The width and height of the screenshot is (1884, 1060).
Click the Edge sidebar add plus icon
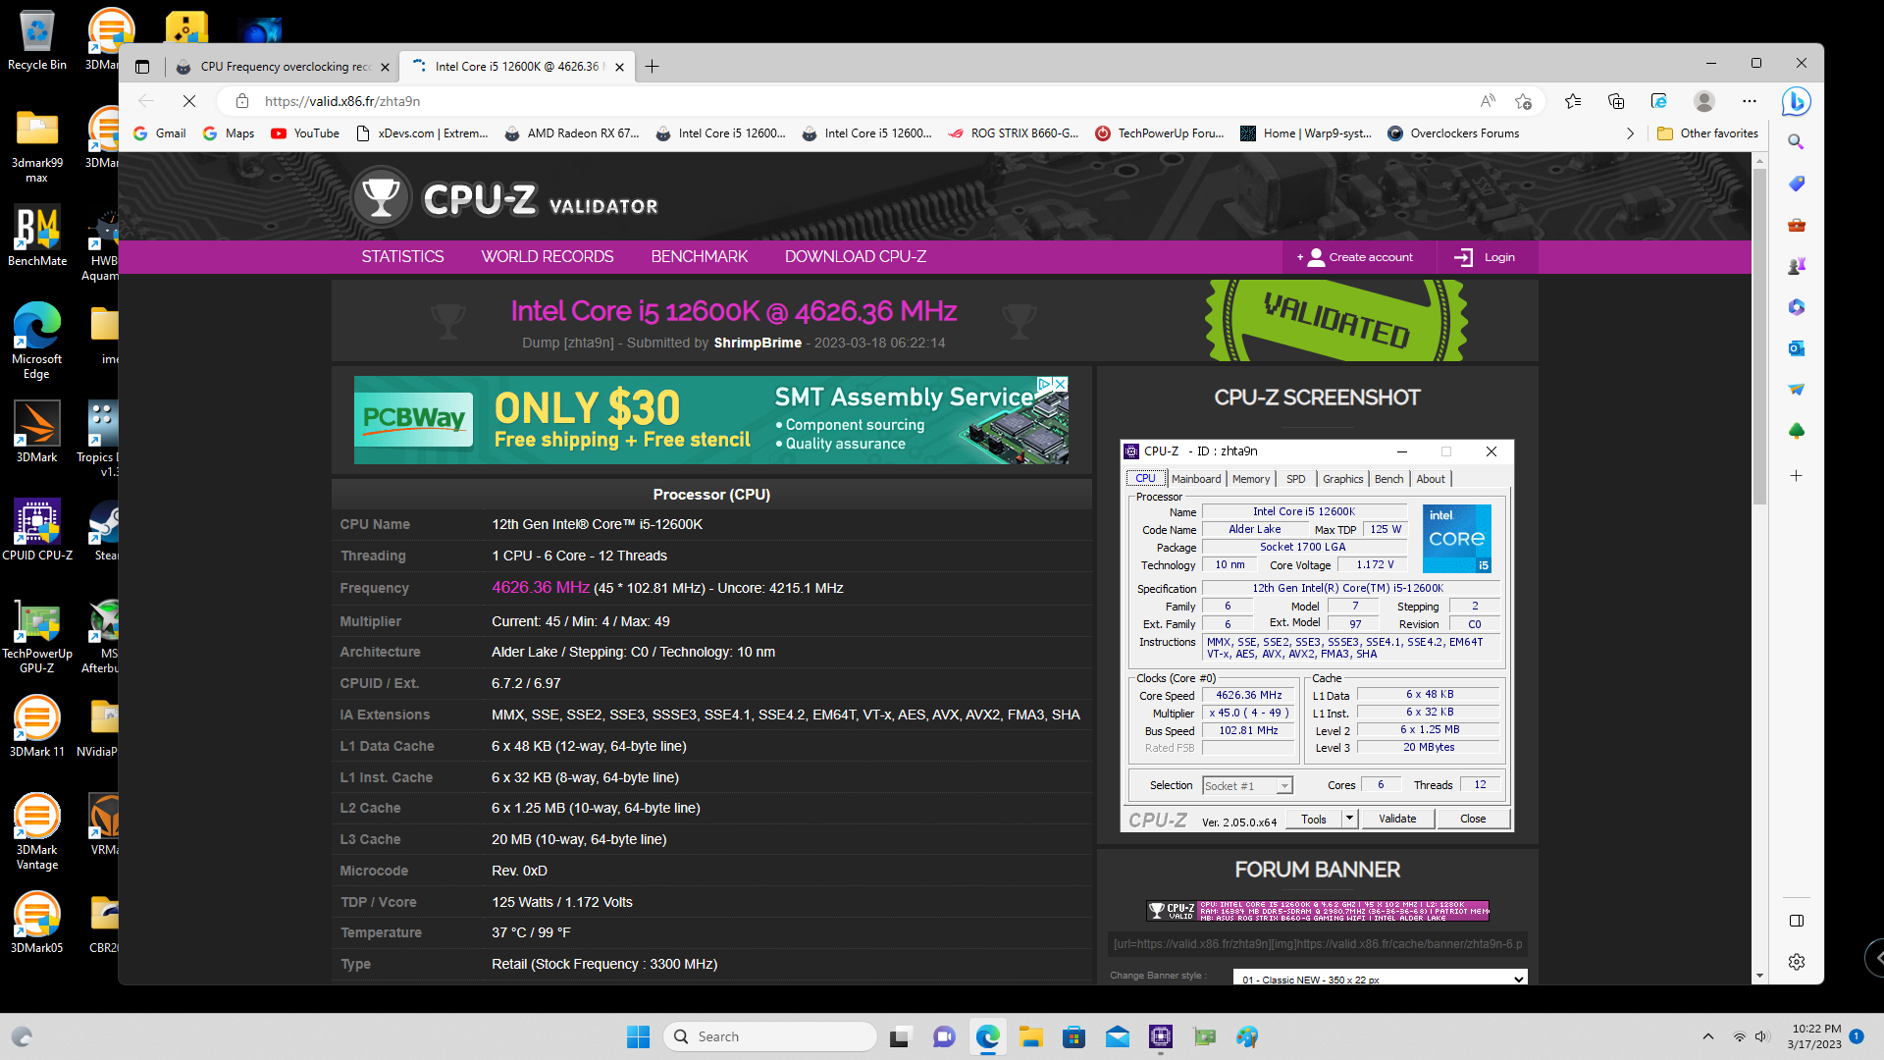pos(1796,476)
